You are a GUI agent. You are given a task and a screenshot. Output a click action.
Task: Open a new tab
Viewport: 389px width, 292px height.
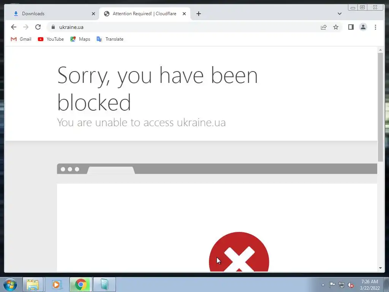(198, 14)
